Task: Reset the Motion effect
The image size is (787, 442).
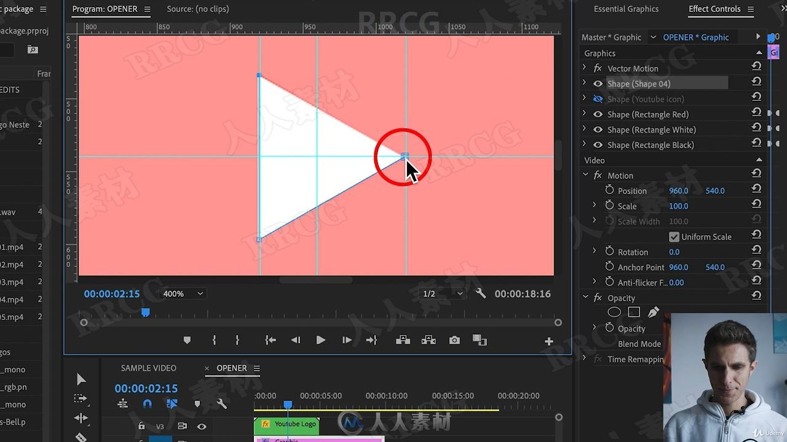Action: coord(756,174)
